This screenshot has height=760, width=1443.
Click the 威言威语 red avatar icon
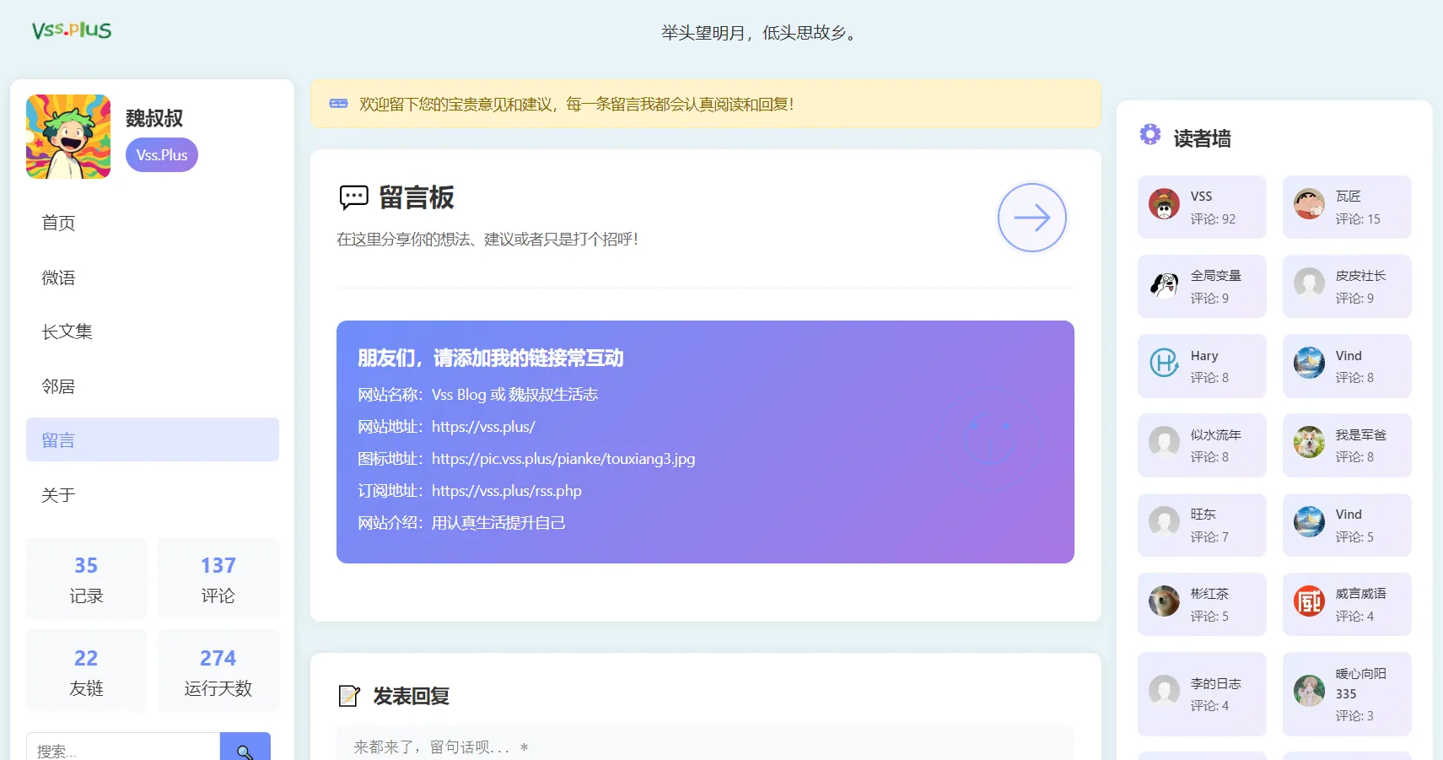click(1309, 601)
